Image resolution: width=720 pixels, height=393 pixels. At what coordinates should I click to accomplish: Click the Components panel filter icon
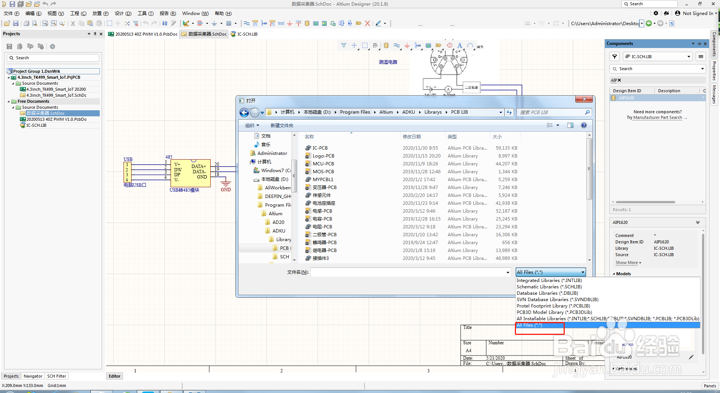coord(615,57)
